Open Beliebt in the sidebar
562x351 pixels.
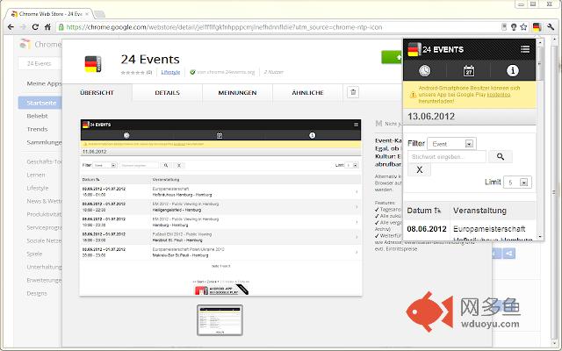(x=37, y=116)
